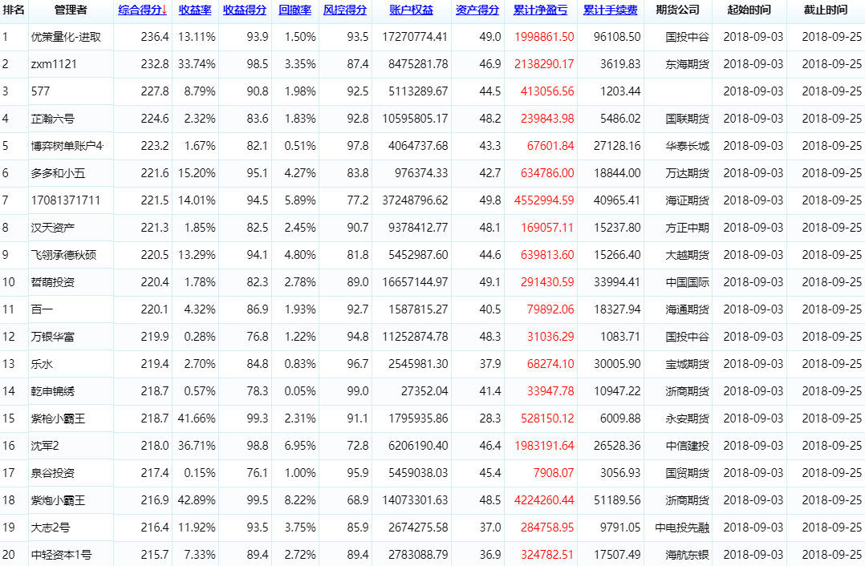This screenshot has height=566, width=865.
Task: Select manager 飞翎承德秋硕
Action: (63, 255)
